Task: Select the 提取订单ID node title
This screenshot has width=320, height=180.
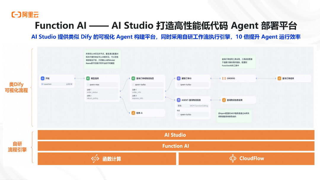Action: tap(186, 78)
